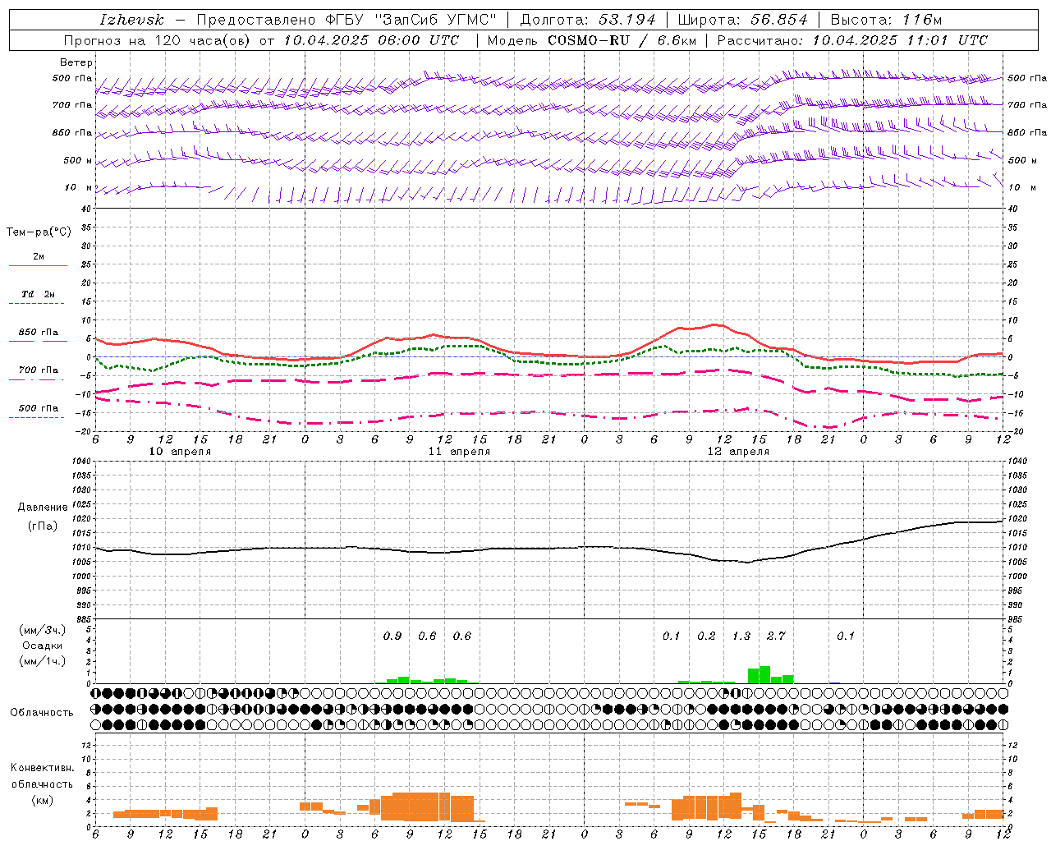Click the model name "COSMO-RU / 6.6км"
1051x841 pixels.
coord(622,40)
